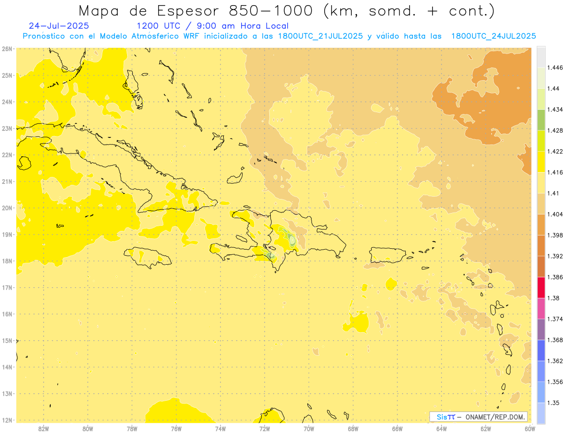Viewport: 563px width, 435px height.
Task: Click the 72W longitude label
Action: tap(265, 428)
